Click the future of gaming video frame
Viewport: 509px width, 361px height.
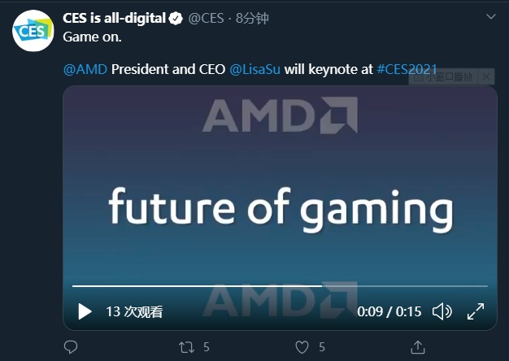point(280,208)
